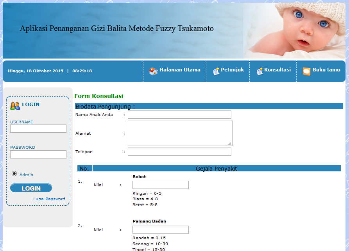The width and height of the screenshot is (349, 251).
Task: Click the Biodata Pengunjung section header
Action: pyautogui.click(x=209, y=106)
